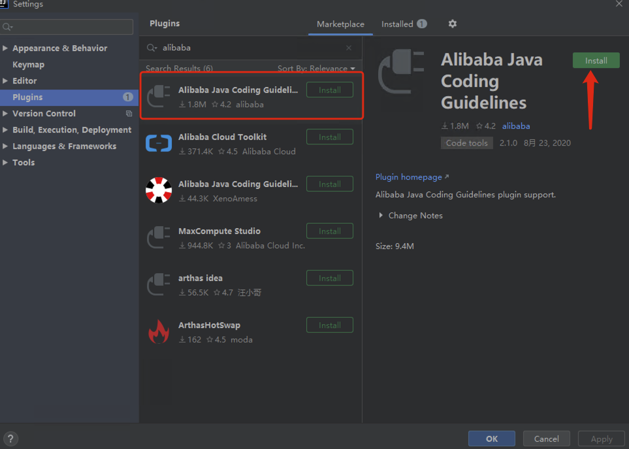Click the Code tools tag
Viewport: 629px width, 449px height.
coord(467,143)
